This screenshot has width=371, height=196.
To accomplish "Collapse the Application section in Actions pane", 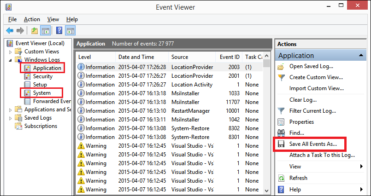I will tap(361, 56).
